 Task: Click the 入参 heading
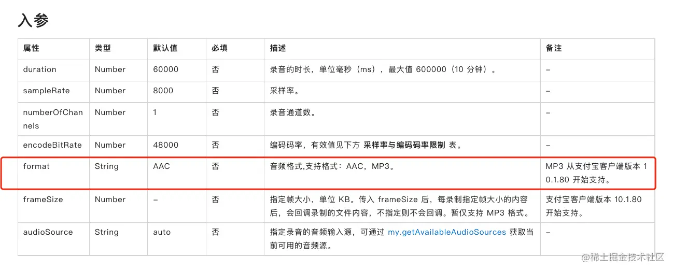(x=33, y=20)
